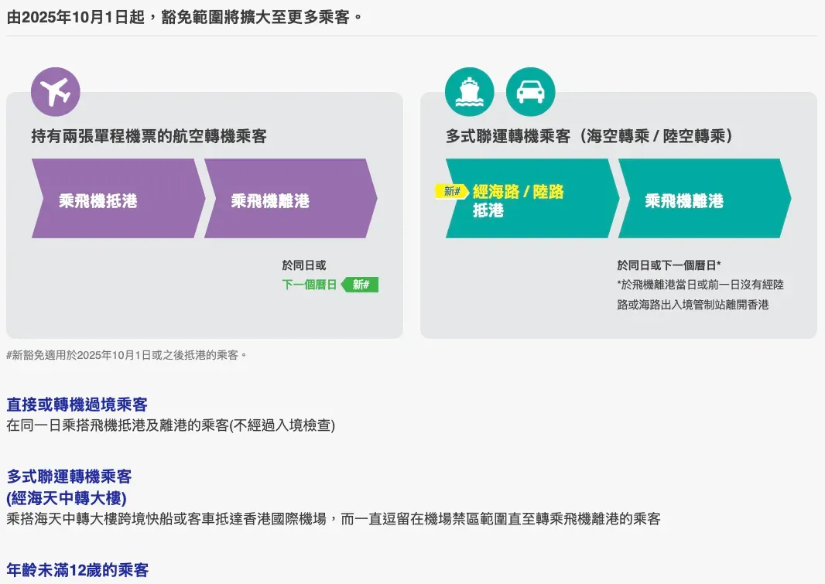825x584 pixels.
Task: Click the purple airplane icon
Action: point(55,92)
